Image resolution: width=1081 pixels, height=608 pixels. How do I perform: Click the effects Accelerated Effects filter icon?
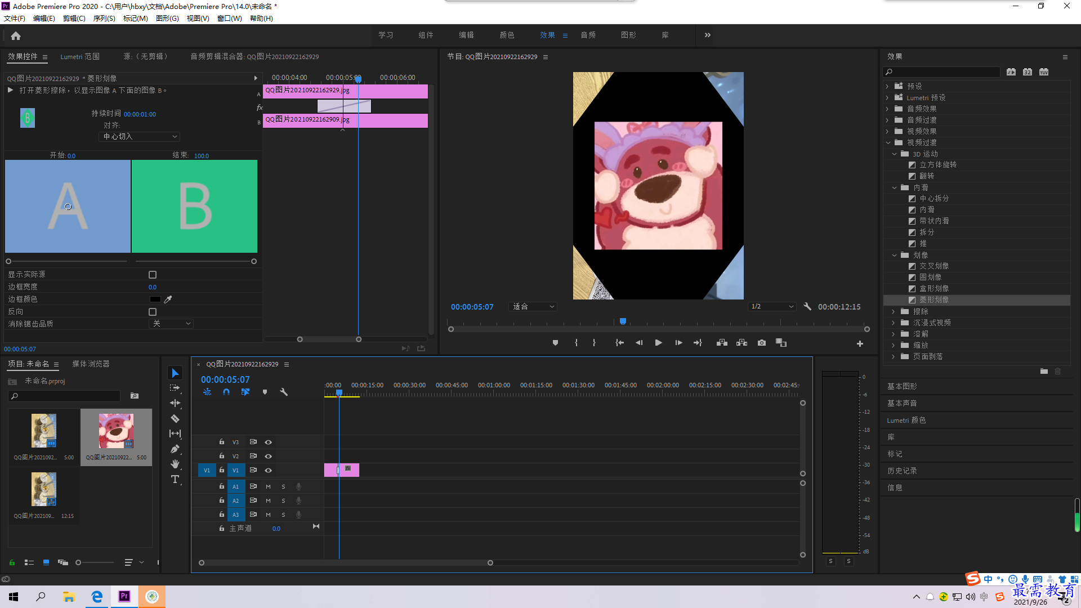pyautogui.click(x=1011, y=72)
